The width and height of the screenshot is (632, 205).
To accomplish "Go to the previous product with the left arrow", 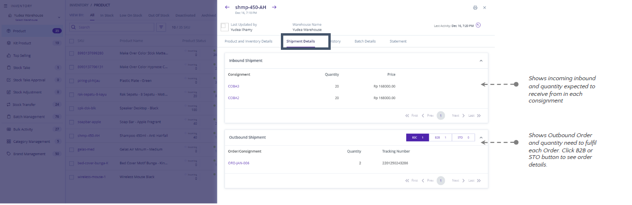I will 227,7.
